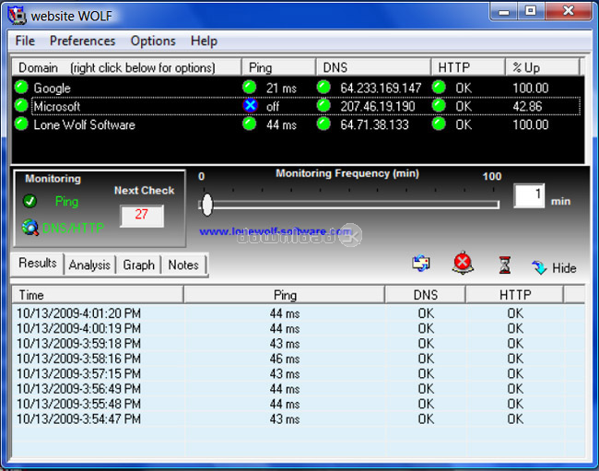The width and height of the screenshot is (599, 471).
Task: Click the green DNS indicator for Google
Action: 324,87
